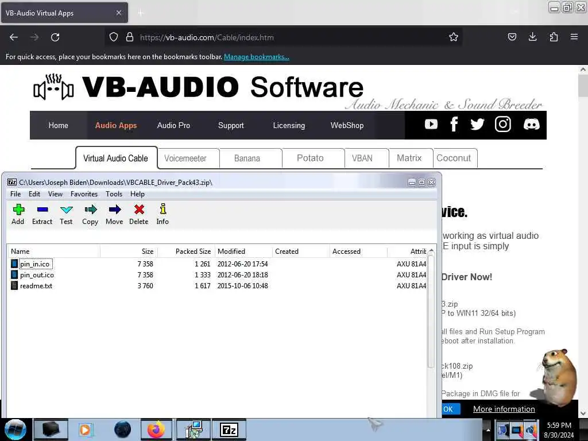Bookmark this page with the star
The image size is (588, 441).
[x=454, y=37]
